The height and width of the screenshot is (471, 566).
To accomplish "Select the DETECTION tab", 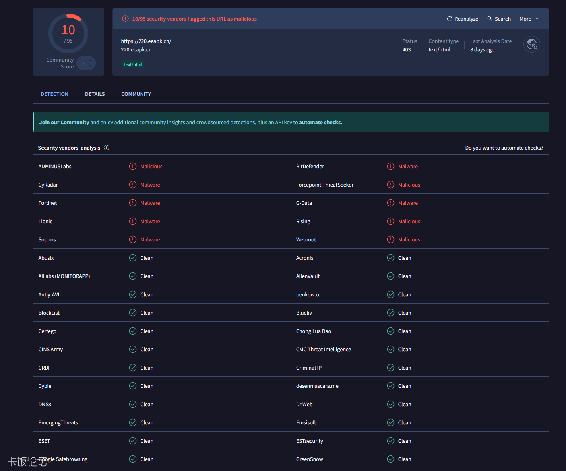I will [54, 94].
